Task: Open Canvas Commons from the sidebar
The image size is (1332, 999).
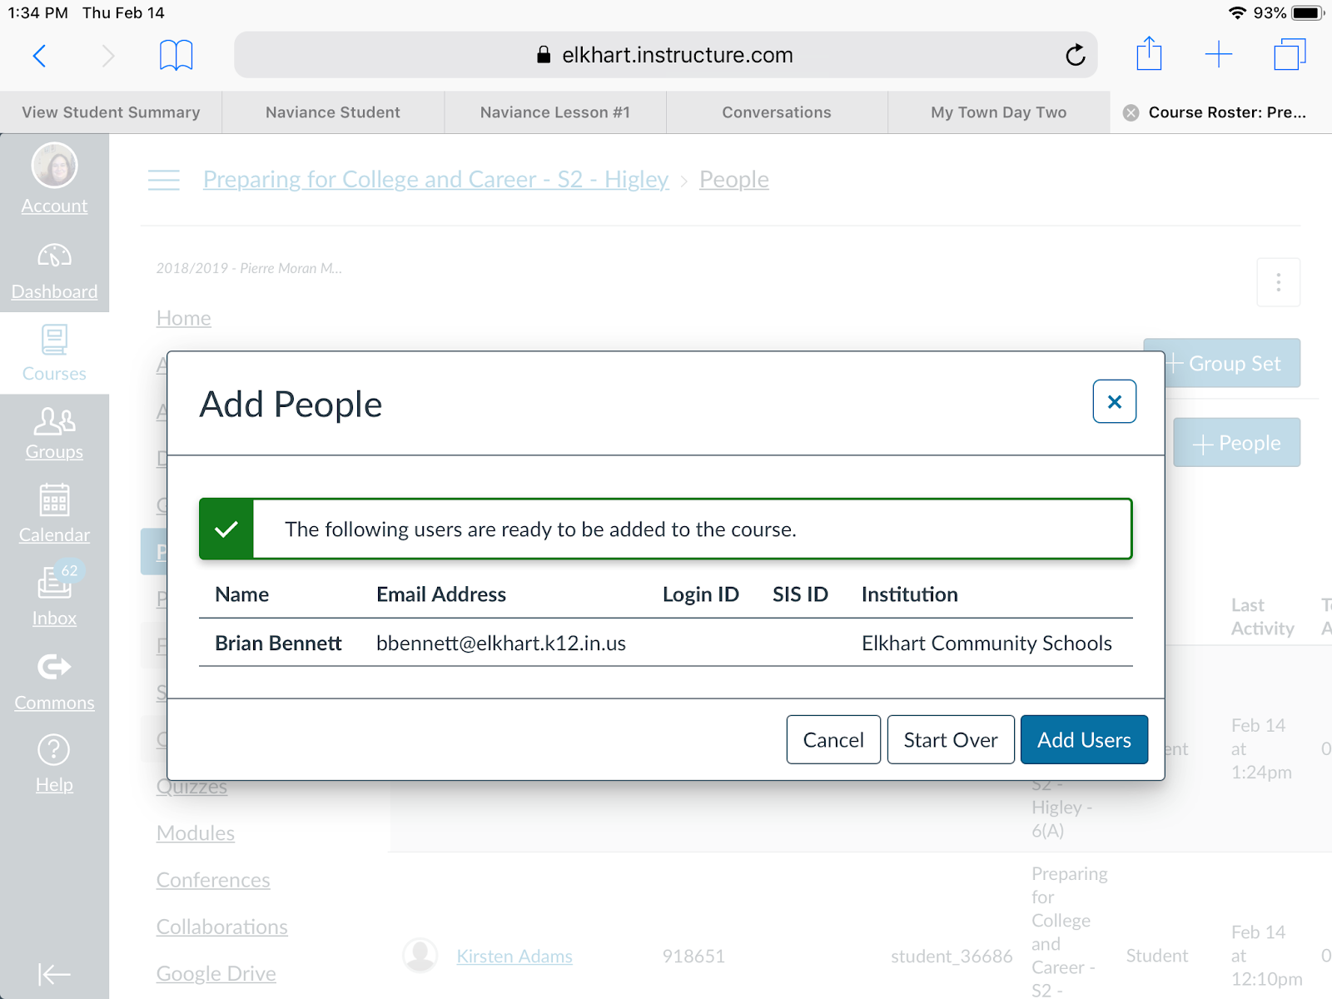Action: pos(53,680)
